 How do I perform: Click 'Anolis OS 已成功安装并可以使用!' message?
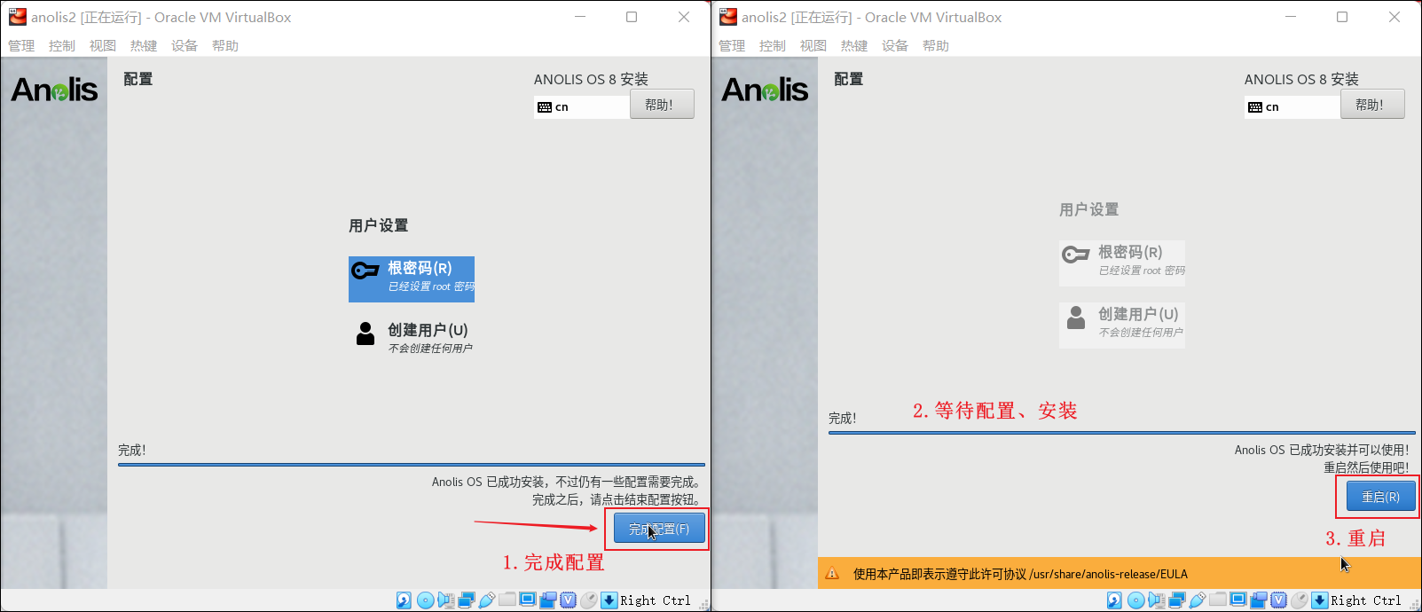tap(1322, 450)
